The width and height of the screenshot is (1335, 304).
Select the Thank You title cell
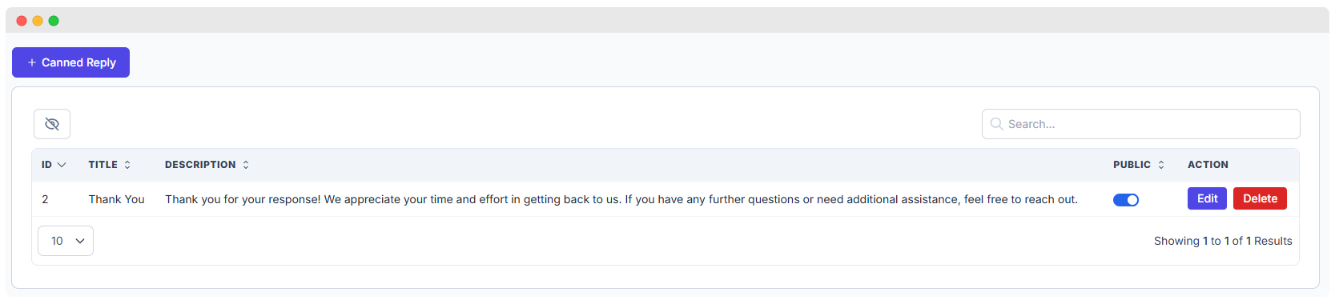pyautogui.click(x=117, y=199)
